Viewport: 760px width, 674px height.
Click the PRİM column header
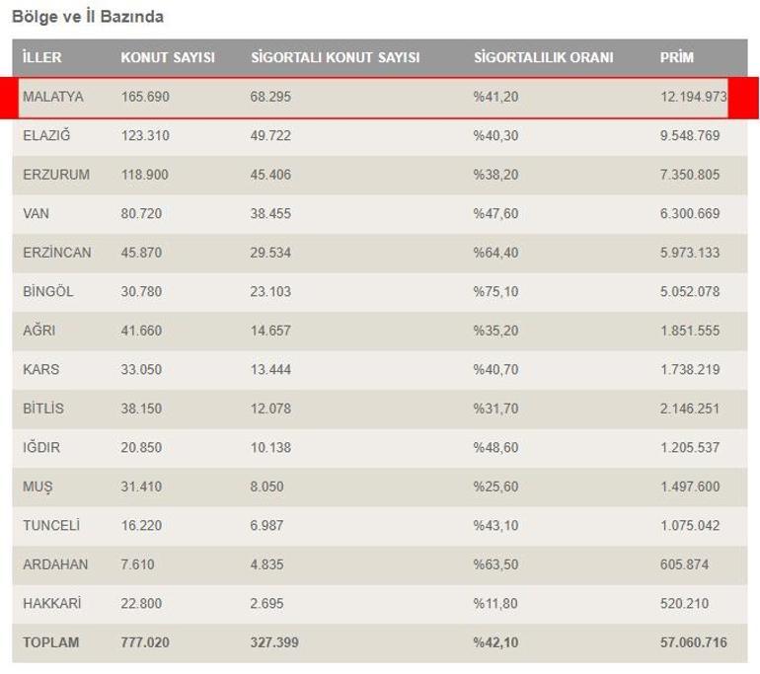point(677,57)
